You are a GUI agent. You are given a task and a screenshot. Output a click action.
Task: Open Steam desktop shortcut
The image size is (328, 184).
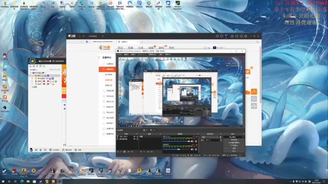(x=5, y=171)
